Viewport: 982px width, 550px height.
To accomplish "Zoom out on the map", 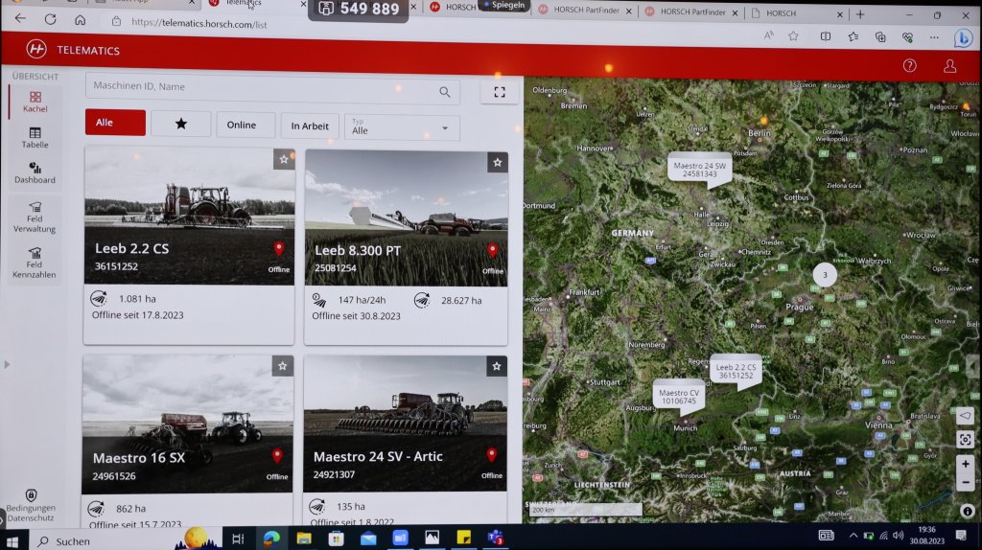I will 965,482.
